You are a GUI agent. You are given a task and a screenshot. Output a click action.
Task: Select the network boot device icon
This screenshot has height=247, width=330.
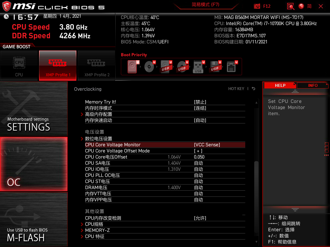click(x=231, y=67)
